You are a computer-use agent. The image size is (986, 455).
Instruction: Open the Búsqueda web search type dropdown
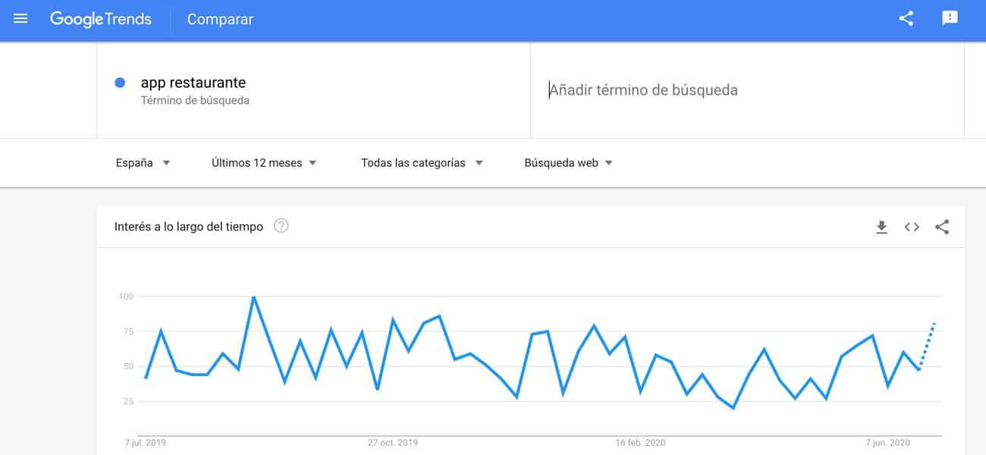(569, 163)
